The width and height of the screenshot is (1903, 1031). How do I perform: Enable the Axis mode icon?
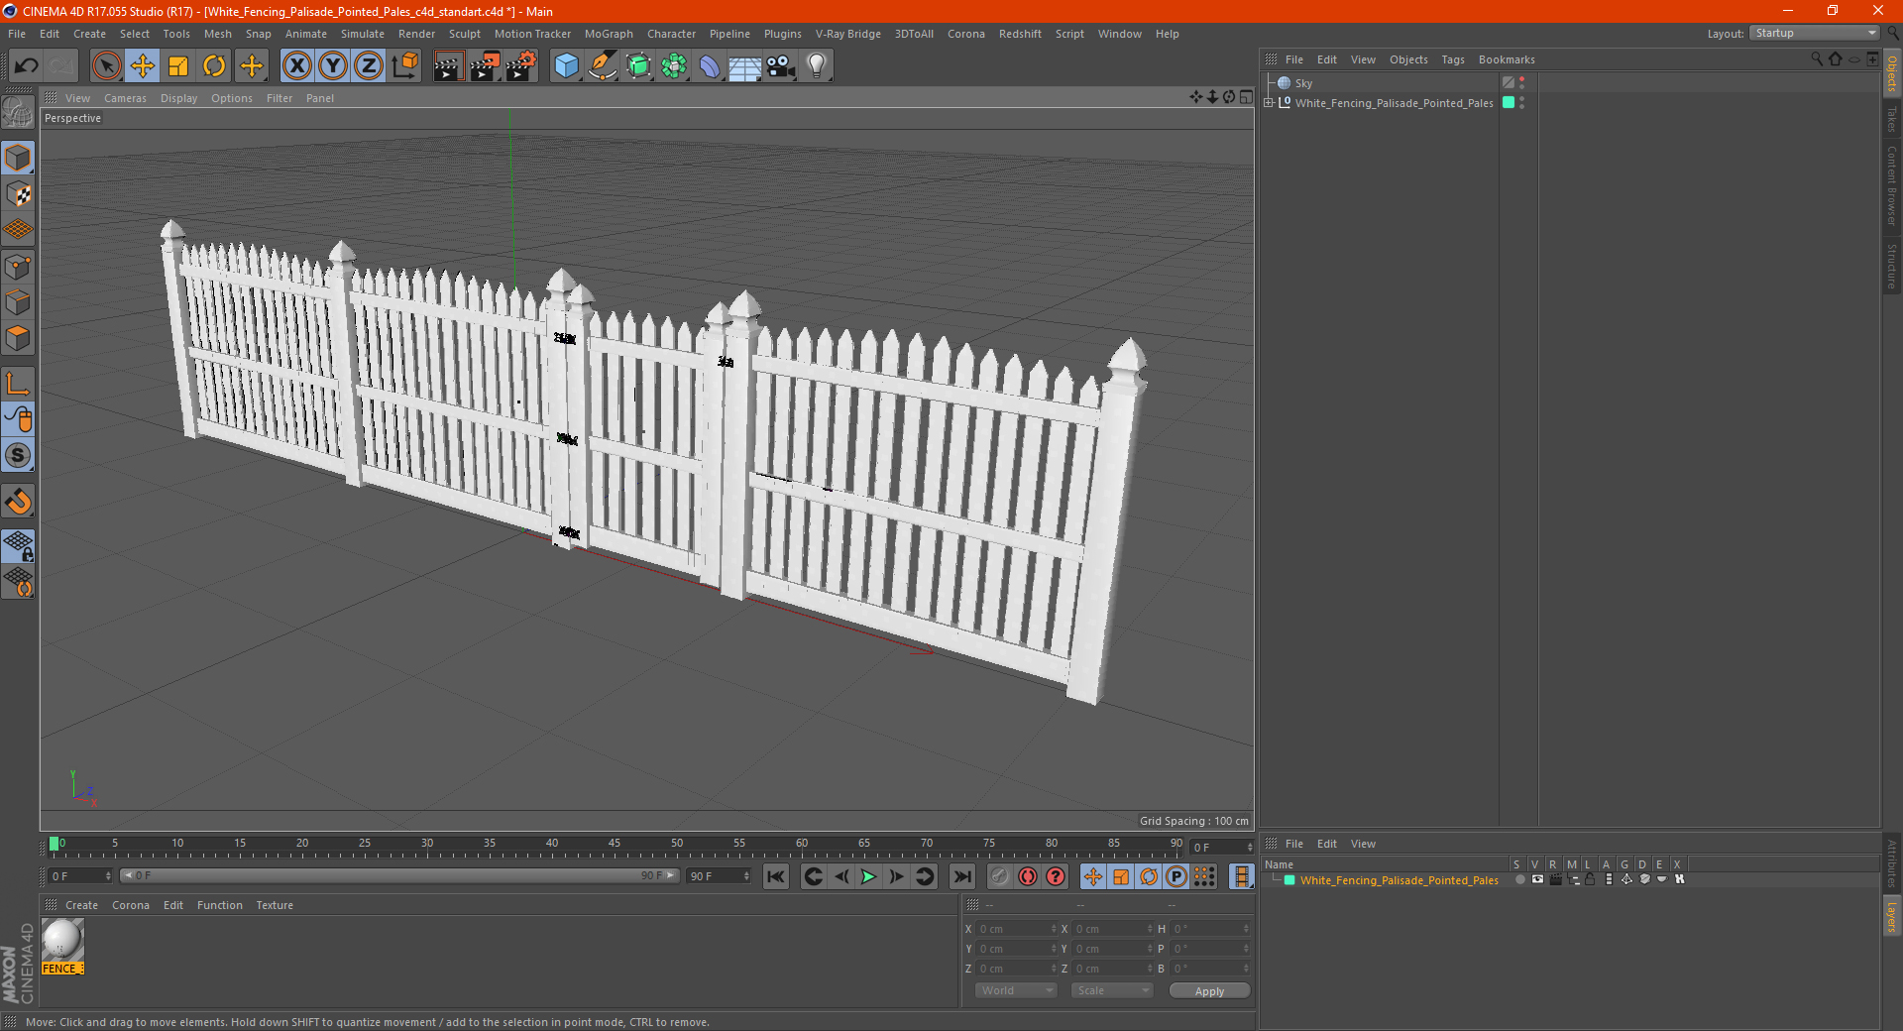click(18, 384)
